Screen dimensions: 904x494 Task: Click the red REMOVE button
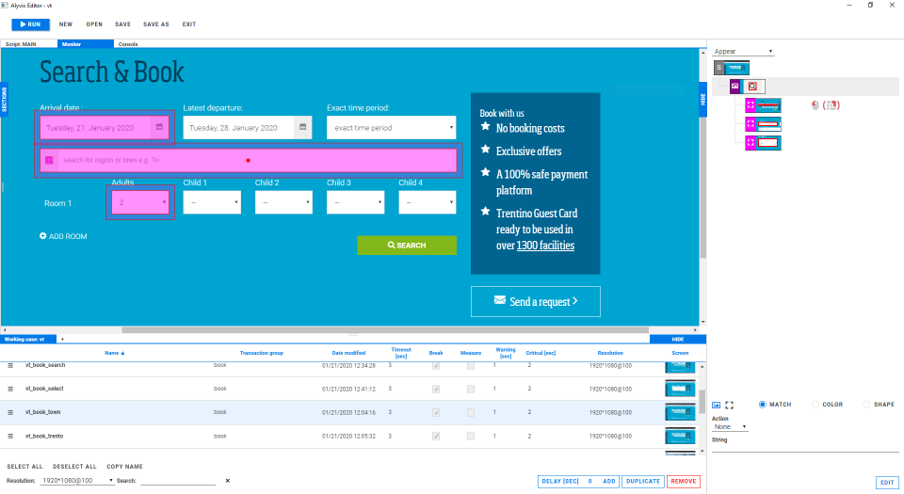tap(684, 482)
